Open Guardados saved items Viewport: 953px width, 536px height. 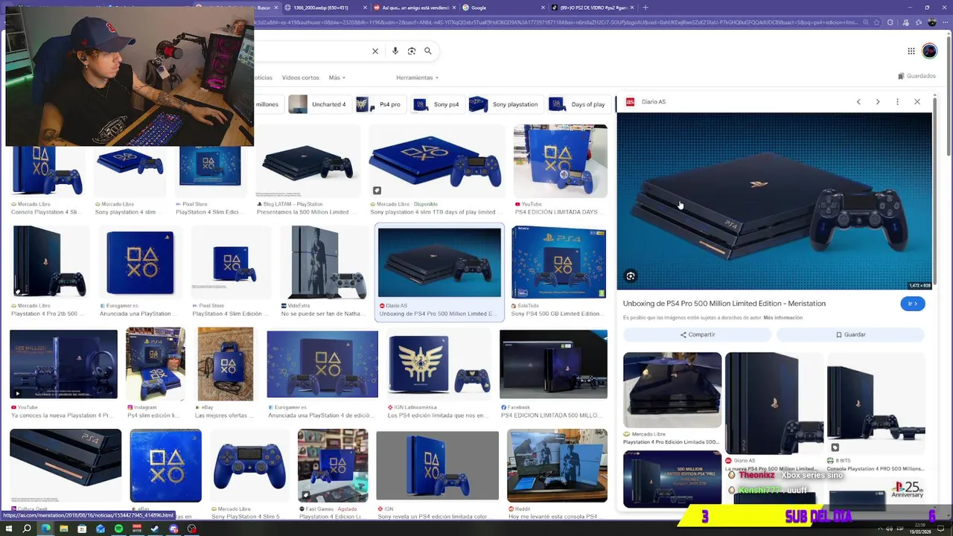[917, 76]
